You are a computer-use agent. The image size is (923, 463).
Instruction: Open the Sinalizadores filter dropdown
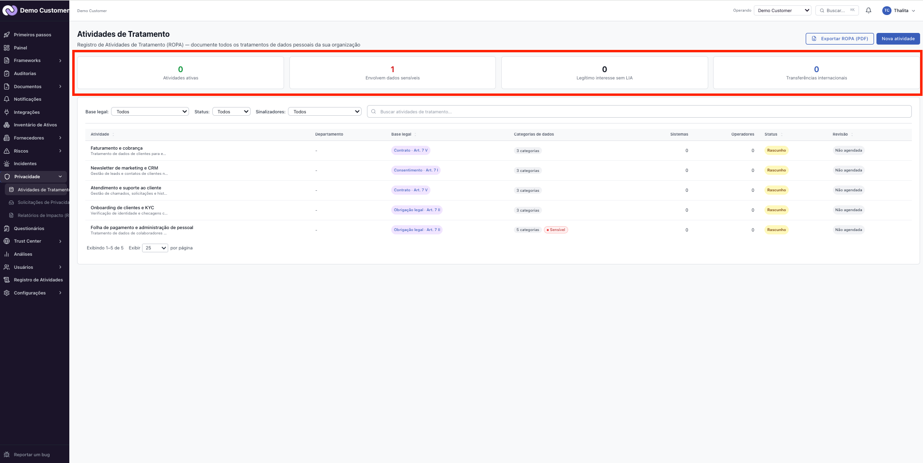click(325, 112)
